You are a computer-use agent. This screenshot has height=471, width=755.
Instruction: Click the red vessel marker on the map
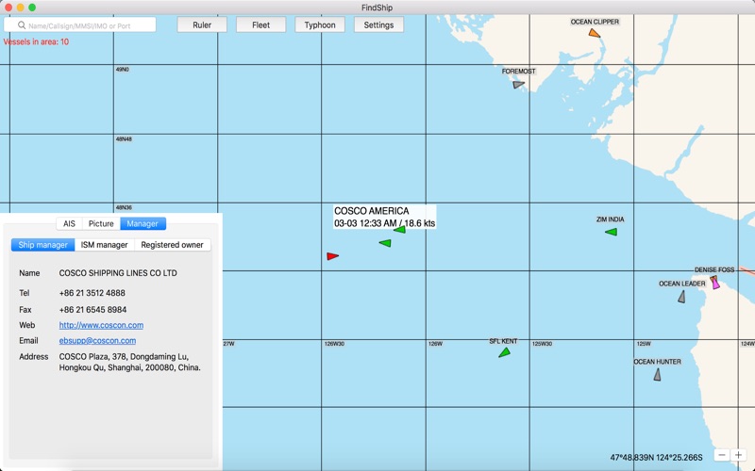pos(333,256)
